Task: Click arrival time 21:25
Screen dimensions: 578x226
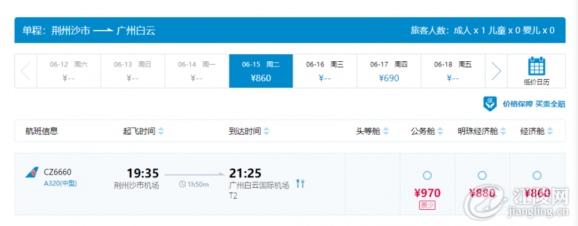Action: [245, 173]
